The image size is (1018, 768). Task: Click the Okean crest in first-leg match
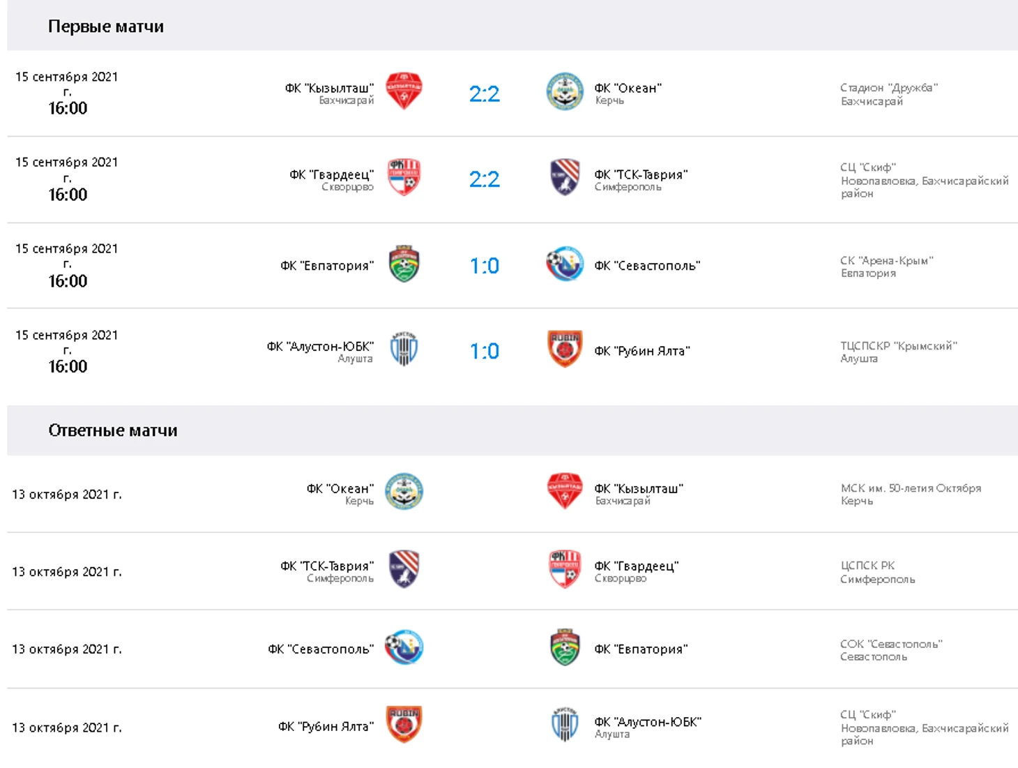pos(565,91)
